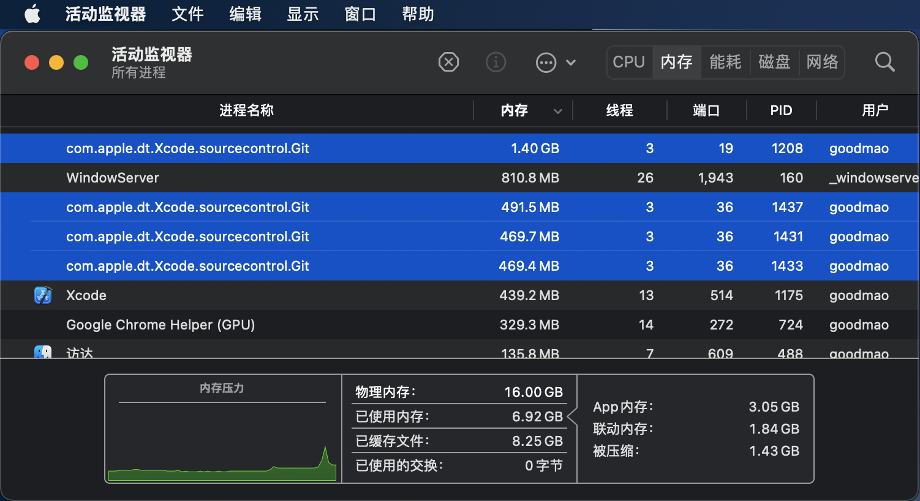Open the 编辑 menu
This screenshot has height=501, width=920.
pos(245,14)
